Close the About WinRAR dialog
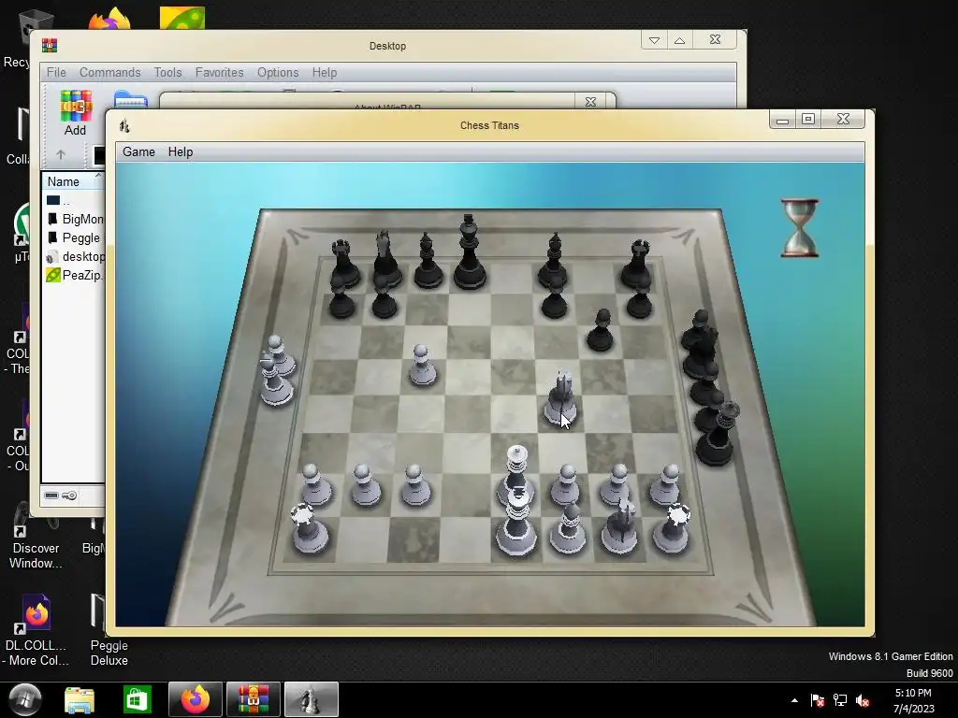Screen dimensions: 958x718 (x=590, y=102)
